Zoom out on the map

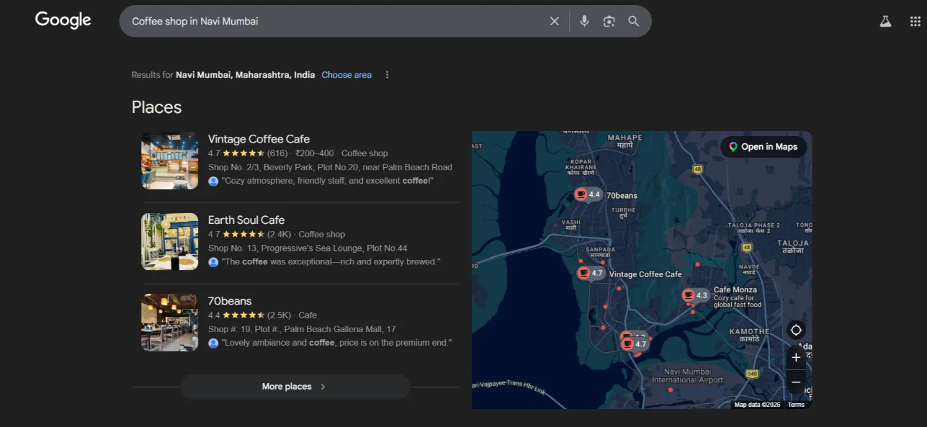[x=795, y=381]
